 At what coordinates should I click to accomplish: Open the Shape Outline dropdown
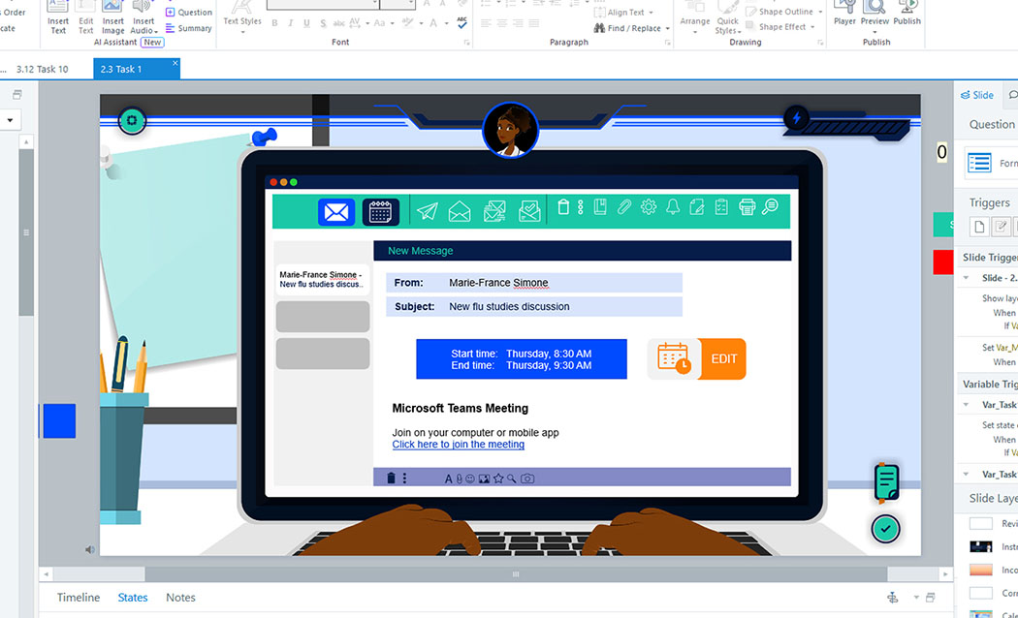tap(819, 12)
